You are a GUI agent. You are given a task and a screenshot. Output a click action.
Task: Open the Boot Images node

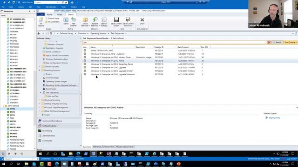51,89
